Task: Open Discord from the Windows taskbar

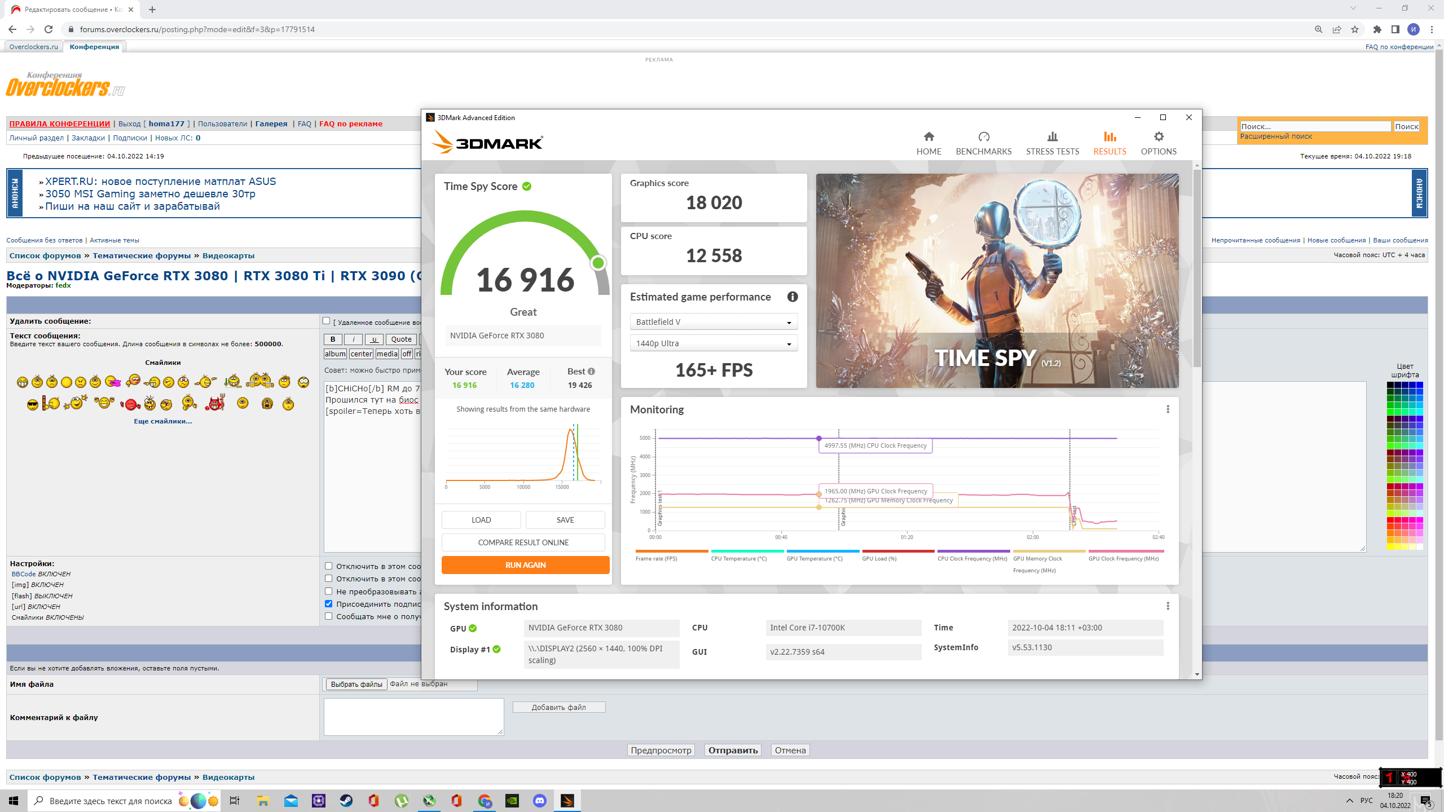Action: (x=539, y=801)
